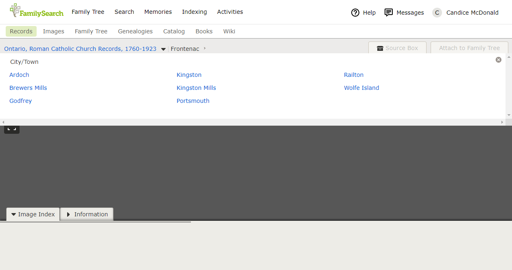Screen dimensions: 512x270
Task: Click the user avatar circle icon
Action: click(437, 13)
